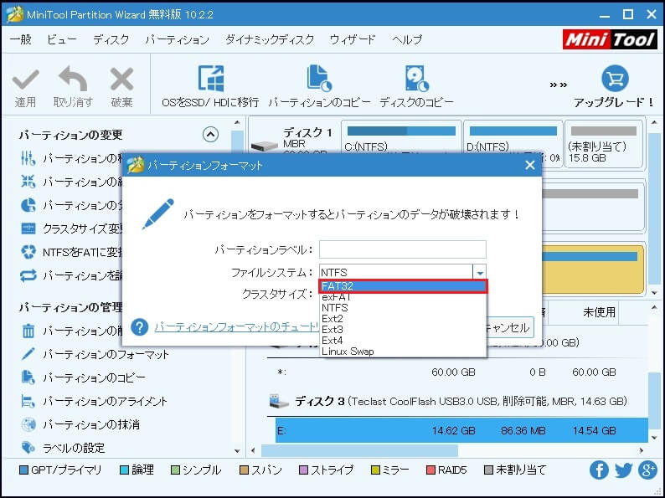Click the RAID5 legend swatch

[430, 470]
